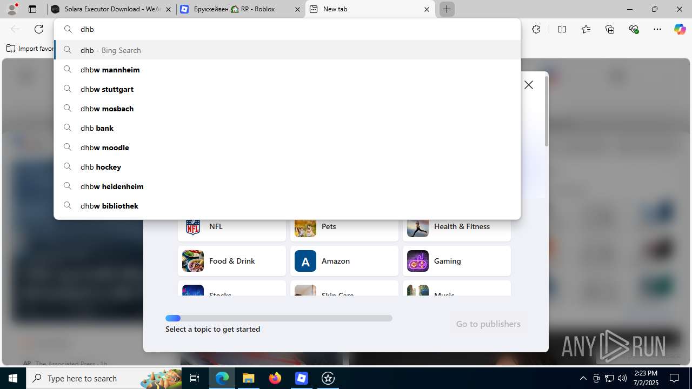This screenshot has width=692, height=389.
Task: Select the Food & Drink topic card
Action: coord(232,261)
